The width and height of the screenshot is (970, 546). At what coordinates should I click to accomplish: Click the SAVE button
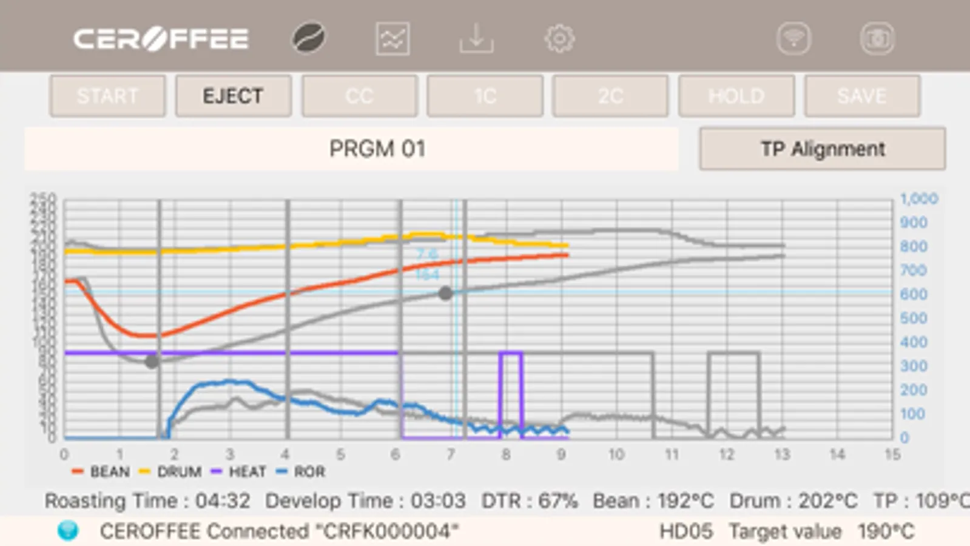click(x=862, y=96)
